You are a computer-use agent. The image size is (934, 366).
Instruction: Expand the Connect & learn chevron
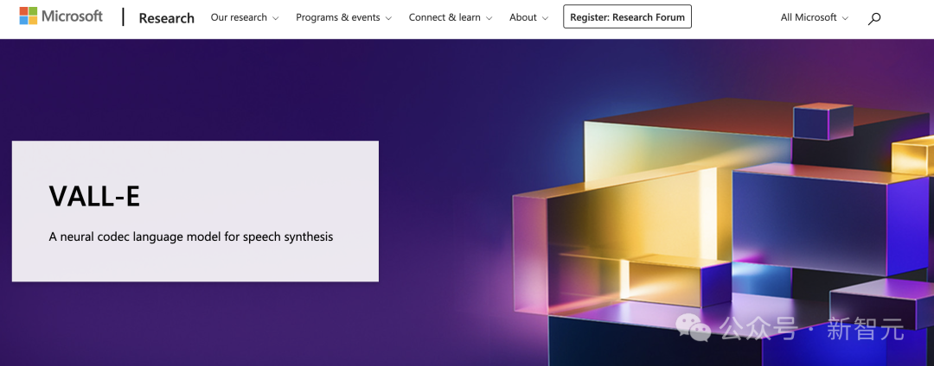click(x=489, y=18)
